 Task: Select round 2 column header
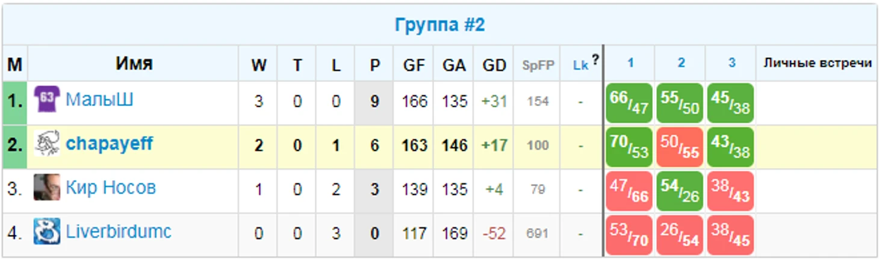tap(680, 63)
